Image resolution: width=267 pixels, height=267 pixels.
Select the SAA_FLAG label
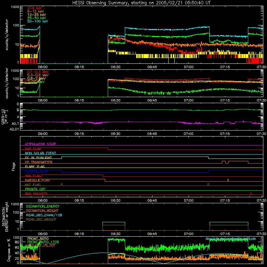[x=33, y=176]
